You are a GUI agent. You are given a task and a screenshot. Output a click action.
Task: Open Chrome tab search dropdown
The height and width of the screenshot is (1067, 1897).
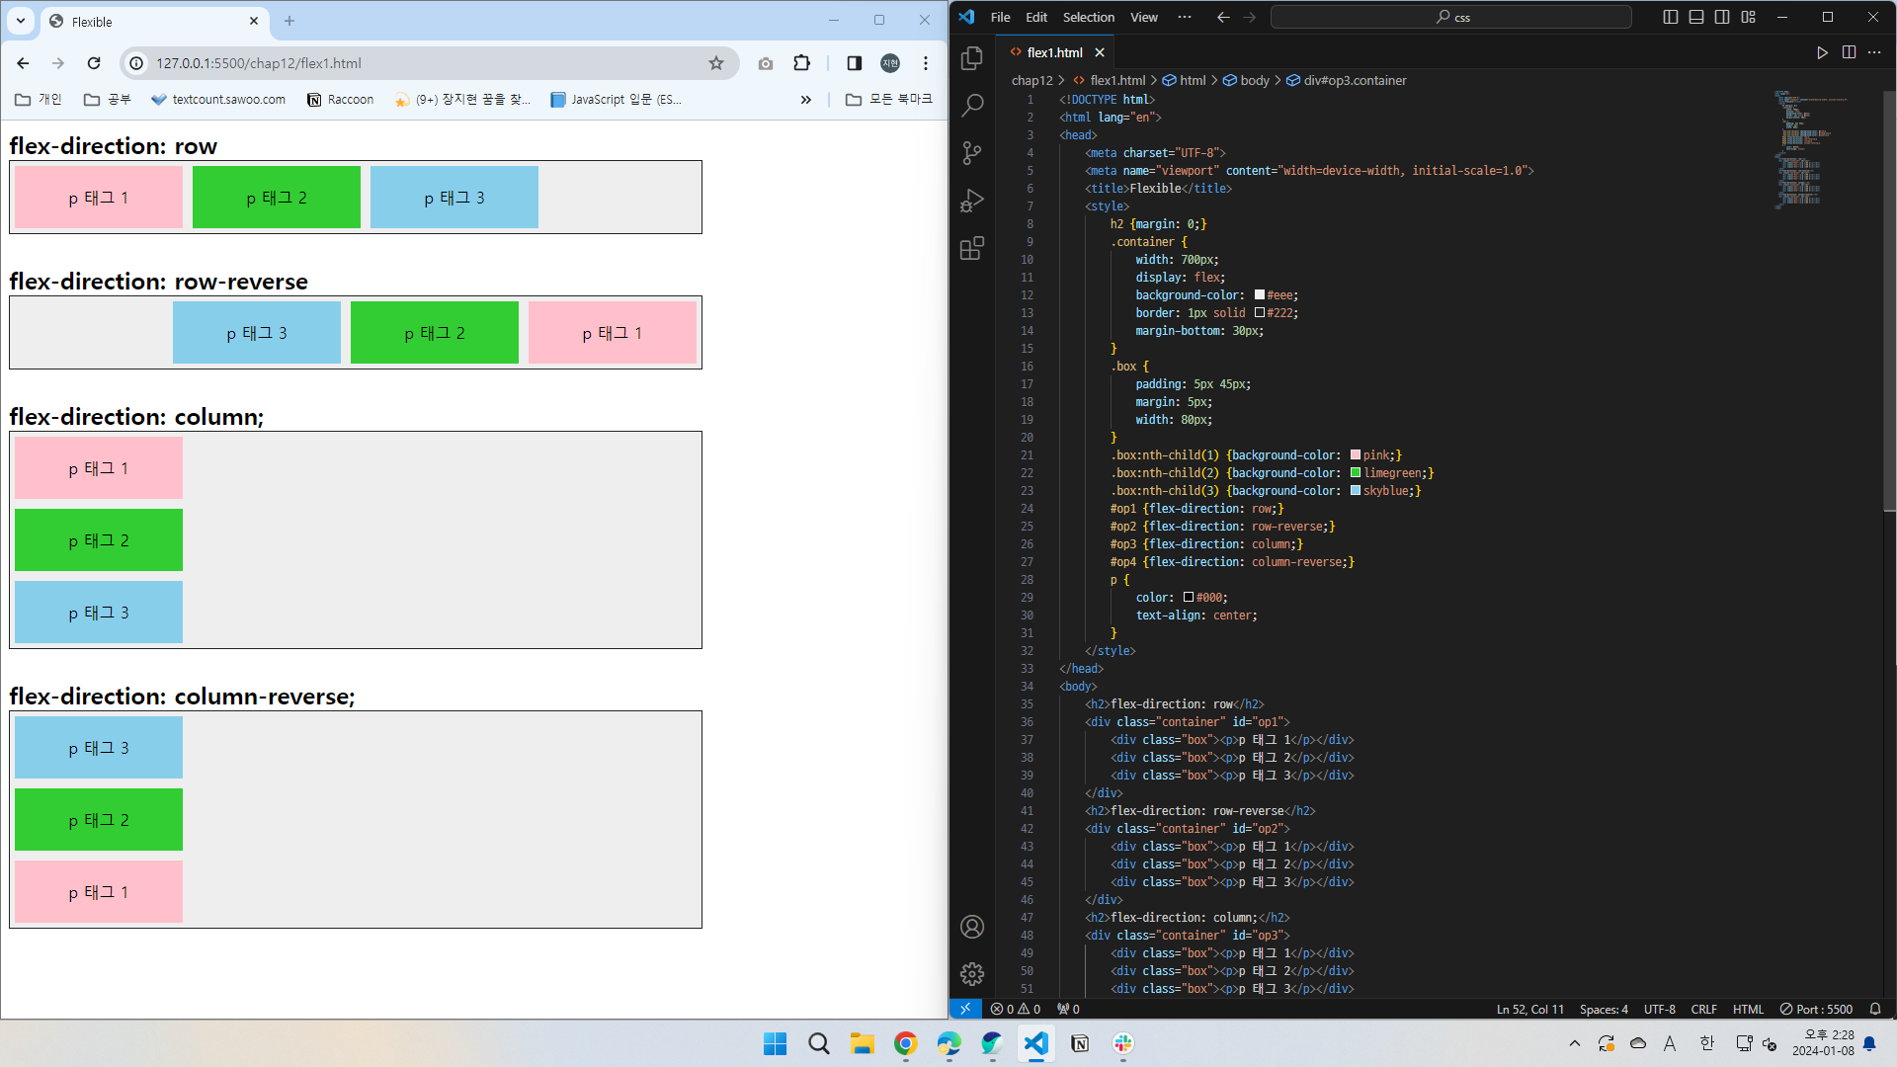point(21,20)
